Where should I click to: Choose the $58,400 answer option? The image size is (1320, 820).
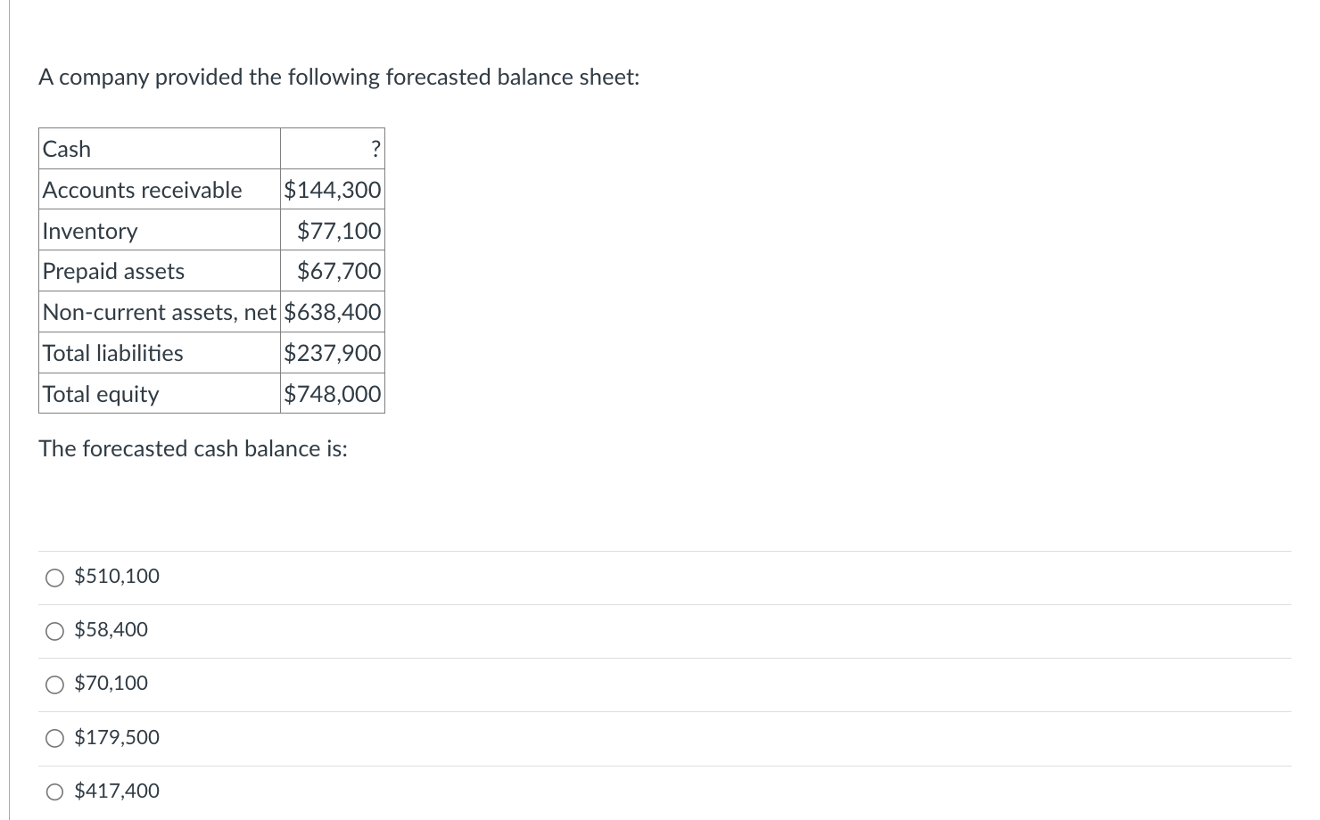54,631
